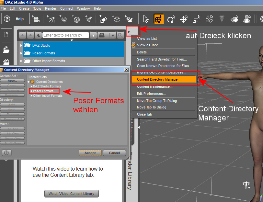Select the Surface selection tool
This screenshot has width=263, height=202.
(234, 19)
